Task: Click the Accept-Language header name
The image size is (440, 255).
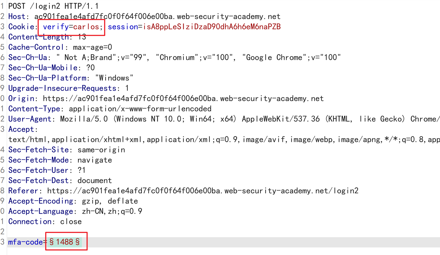Action: (x=41, y=211)
